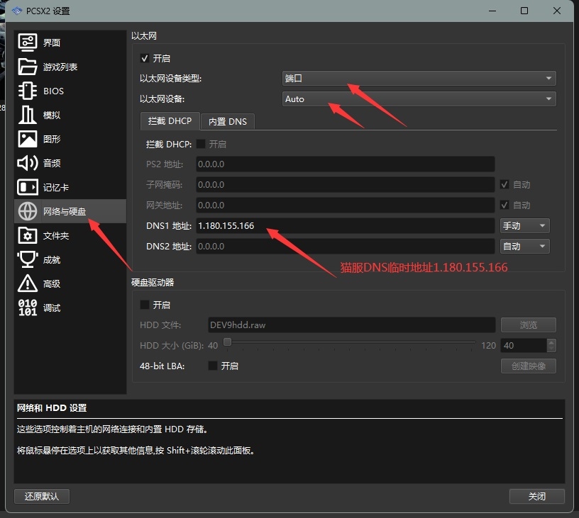Image resolution: width=579 pixels, height=518 pixels.
Task: Enable the 硬盘驱动器 开启 checkbox
Action: [144, 305]
